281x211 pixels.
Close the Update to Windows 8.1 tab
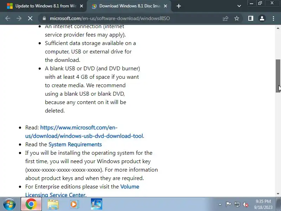point(81,6)
